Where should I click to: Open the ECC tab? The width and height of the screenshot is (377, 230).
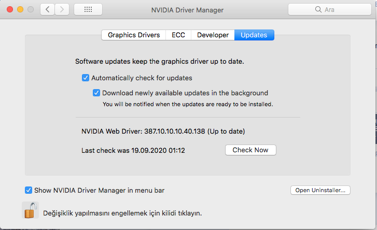178,35
